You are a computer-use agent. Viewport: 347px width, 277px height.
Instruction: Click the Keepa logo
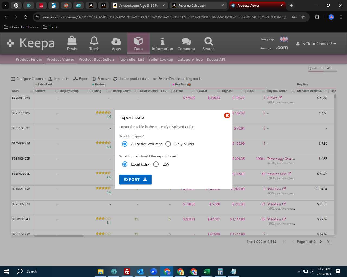[31, 43]
